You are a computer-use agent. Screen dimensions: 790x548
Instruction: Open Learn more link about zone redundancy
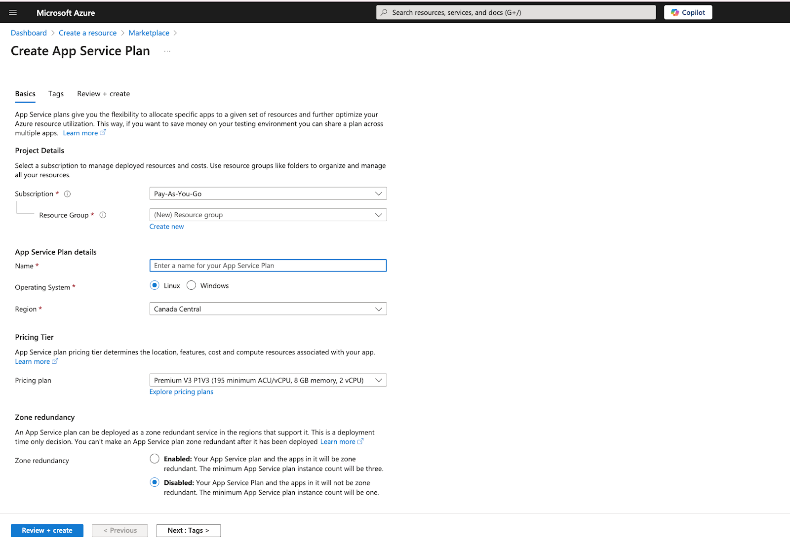coord(338,442)
